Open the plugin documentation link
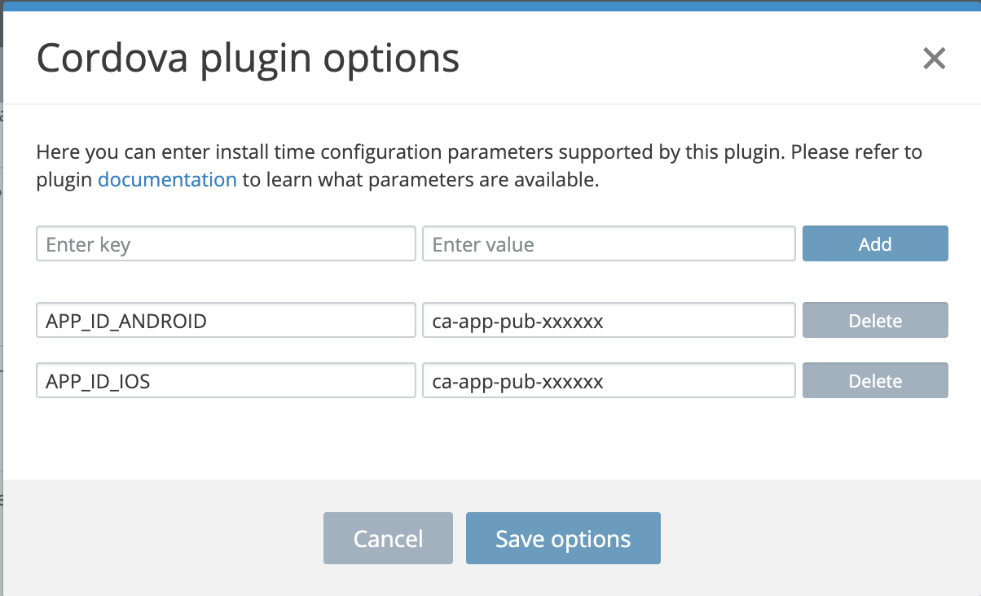Viewport: 981px width, 596px height. (167, 180)
